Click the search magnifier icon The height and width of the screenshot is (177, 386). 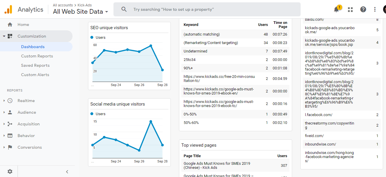click(x=124, y=9)
